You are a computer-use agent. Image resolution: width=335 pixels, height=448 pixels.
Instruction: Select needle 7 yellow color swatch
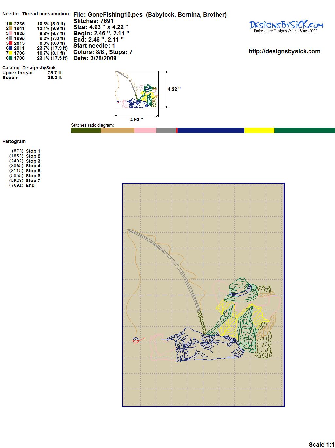11,53
